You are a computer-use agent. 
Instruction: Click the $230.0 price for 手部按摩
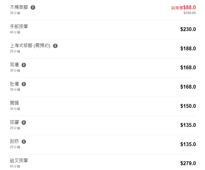[x=188, y=29]
